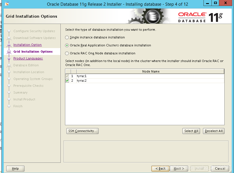Click the empty message panel at the bottom

(146, 152)
